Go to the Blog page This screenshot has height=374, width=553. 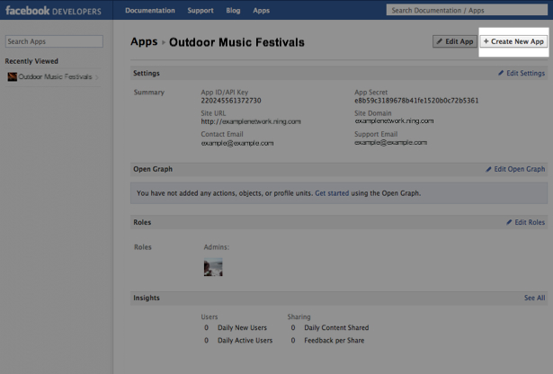[233, 11]
